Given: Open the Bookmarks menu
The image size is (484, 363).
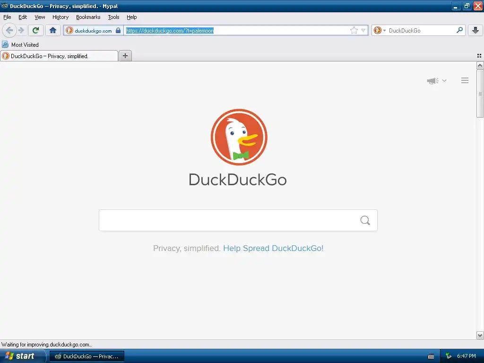Looking at the screenshot, I should pyautogui.click(x=88, y=17).
